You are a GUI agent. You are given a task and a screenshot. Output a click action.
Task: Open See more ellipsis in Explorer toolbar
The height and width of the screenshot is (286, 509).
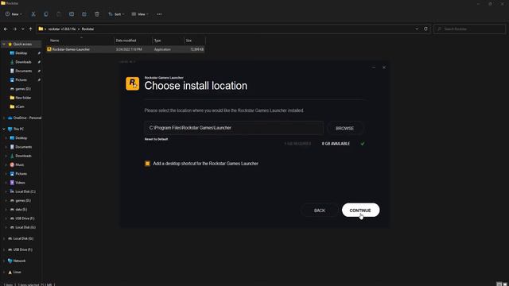coord(159,14)
